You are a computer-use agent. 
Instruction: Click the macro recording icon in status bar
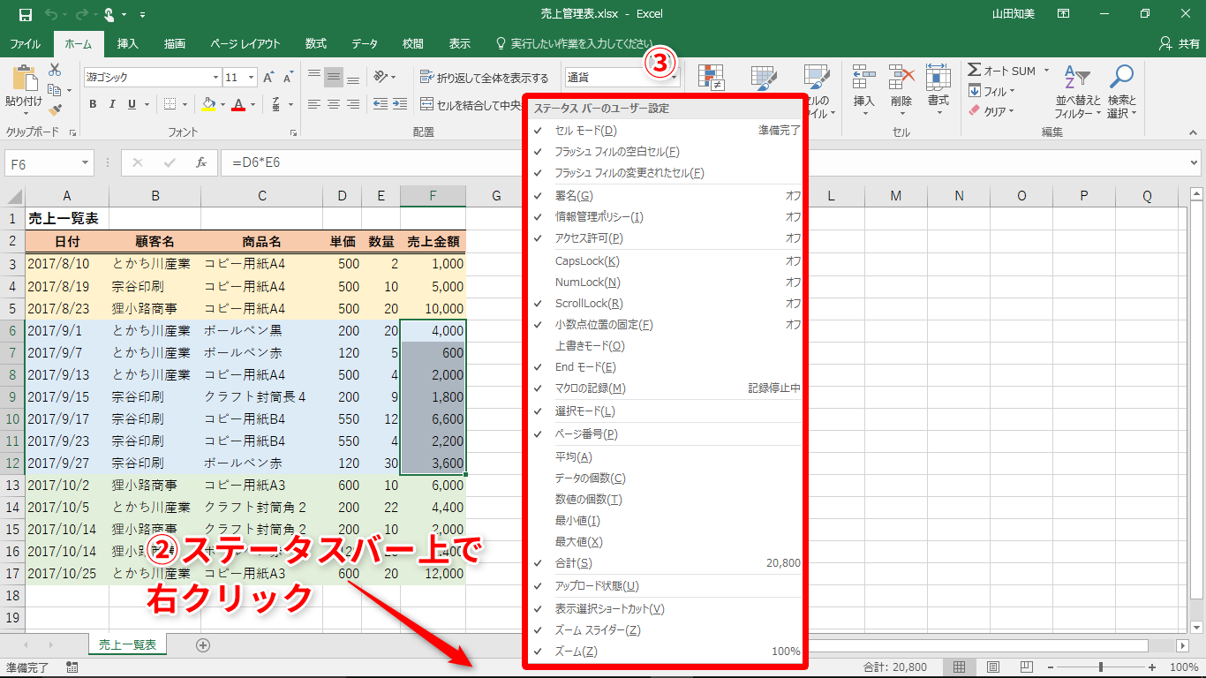pyautogui.click(x=72, y=667)
